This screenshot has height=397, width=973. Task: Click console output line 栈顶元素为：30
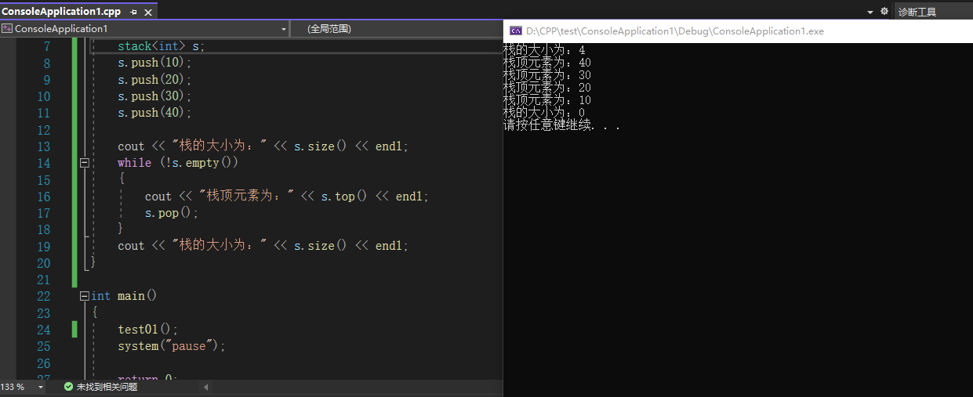click(546, 75)
